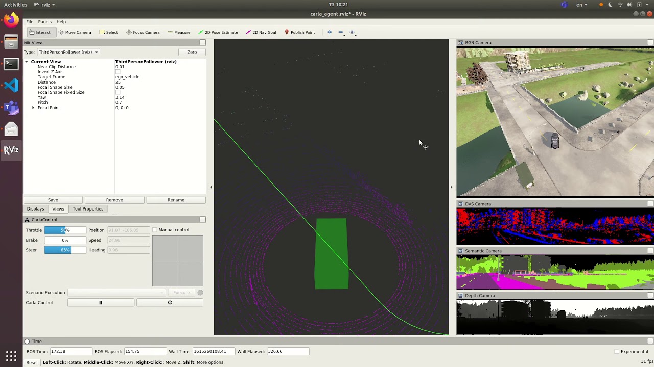Click the Steer progress bar
Viewport: 654px width, 367px height.
(x=65, y=250)
